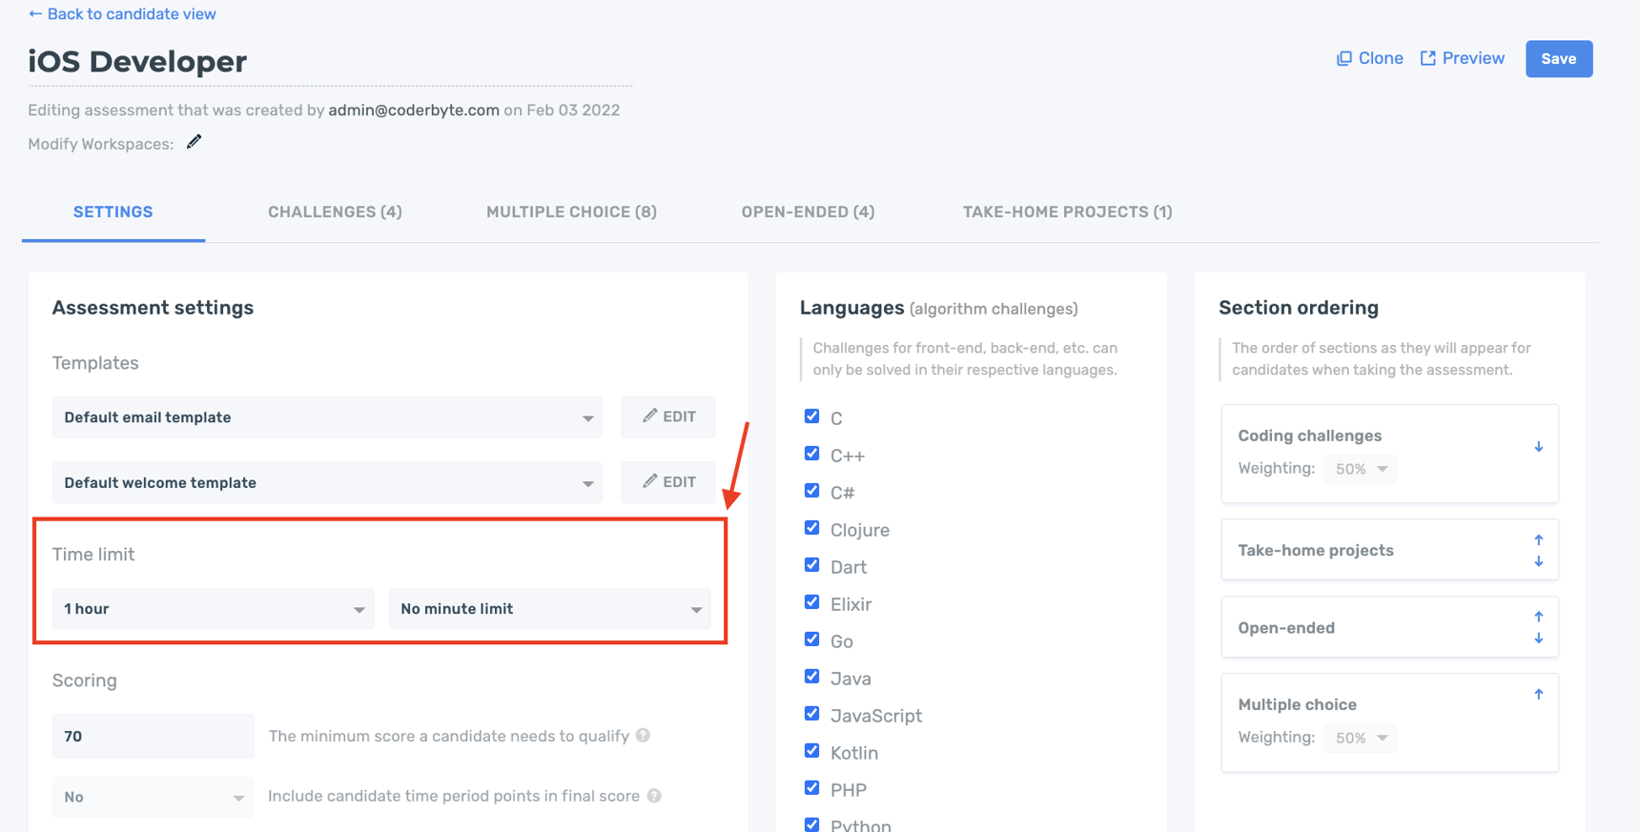
Task: Open Coding challenges weighting 50% selector
Action: (x=1360, y=469)
